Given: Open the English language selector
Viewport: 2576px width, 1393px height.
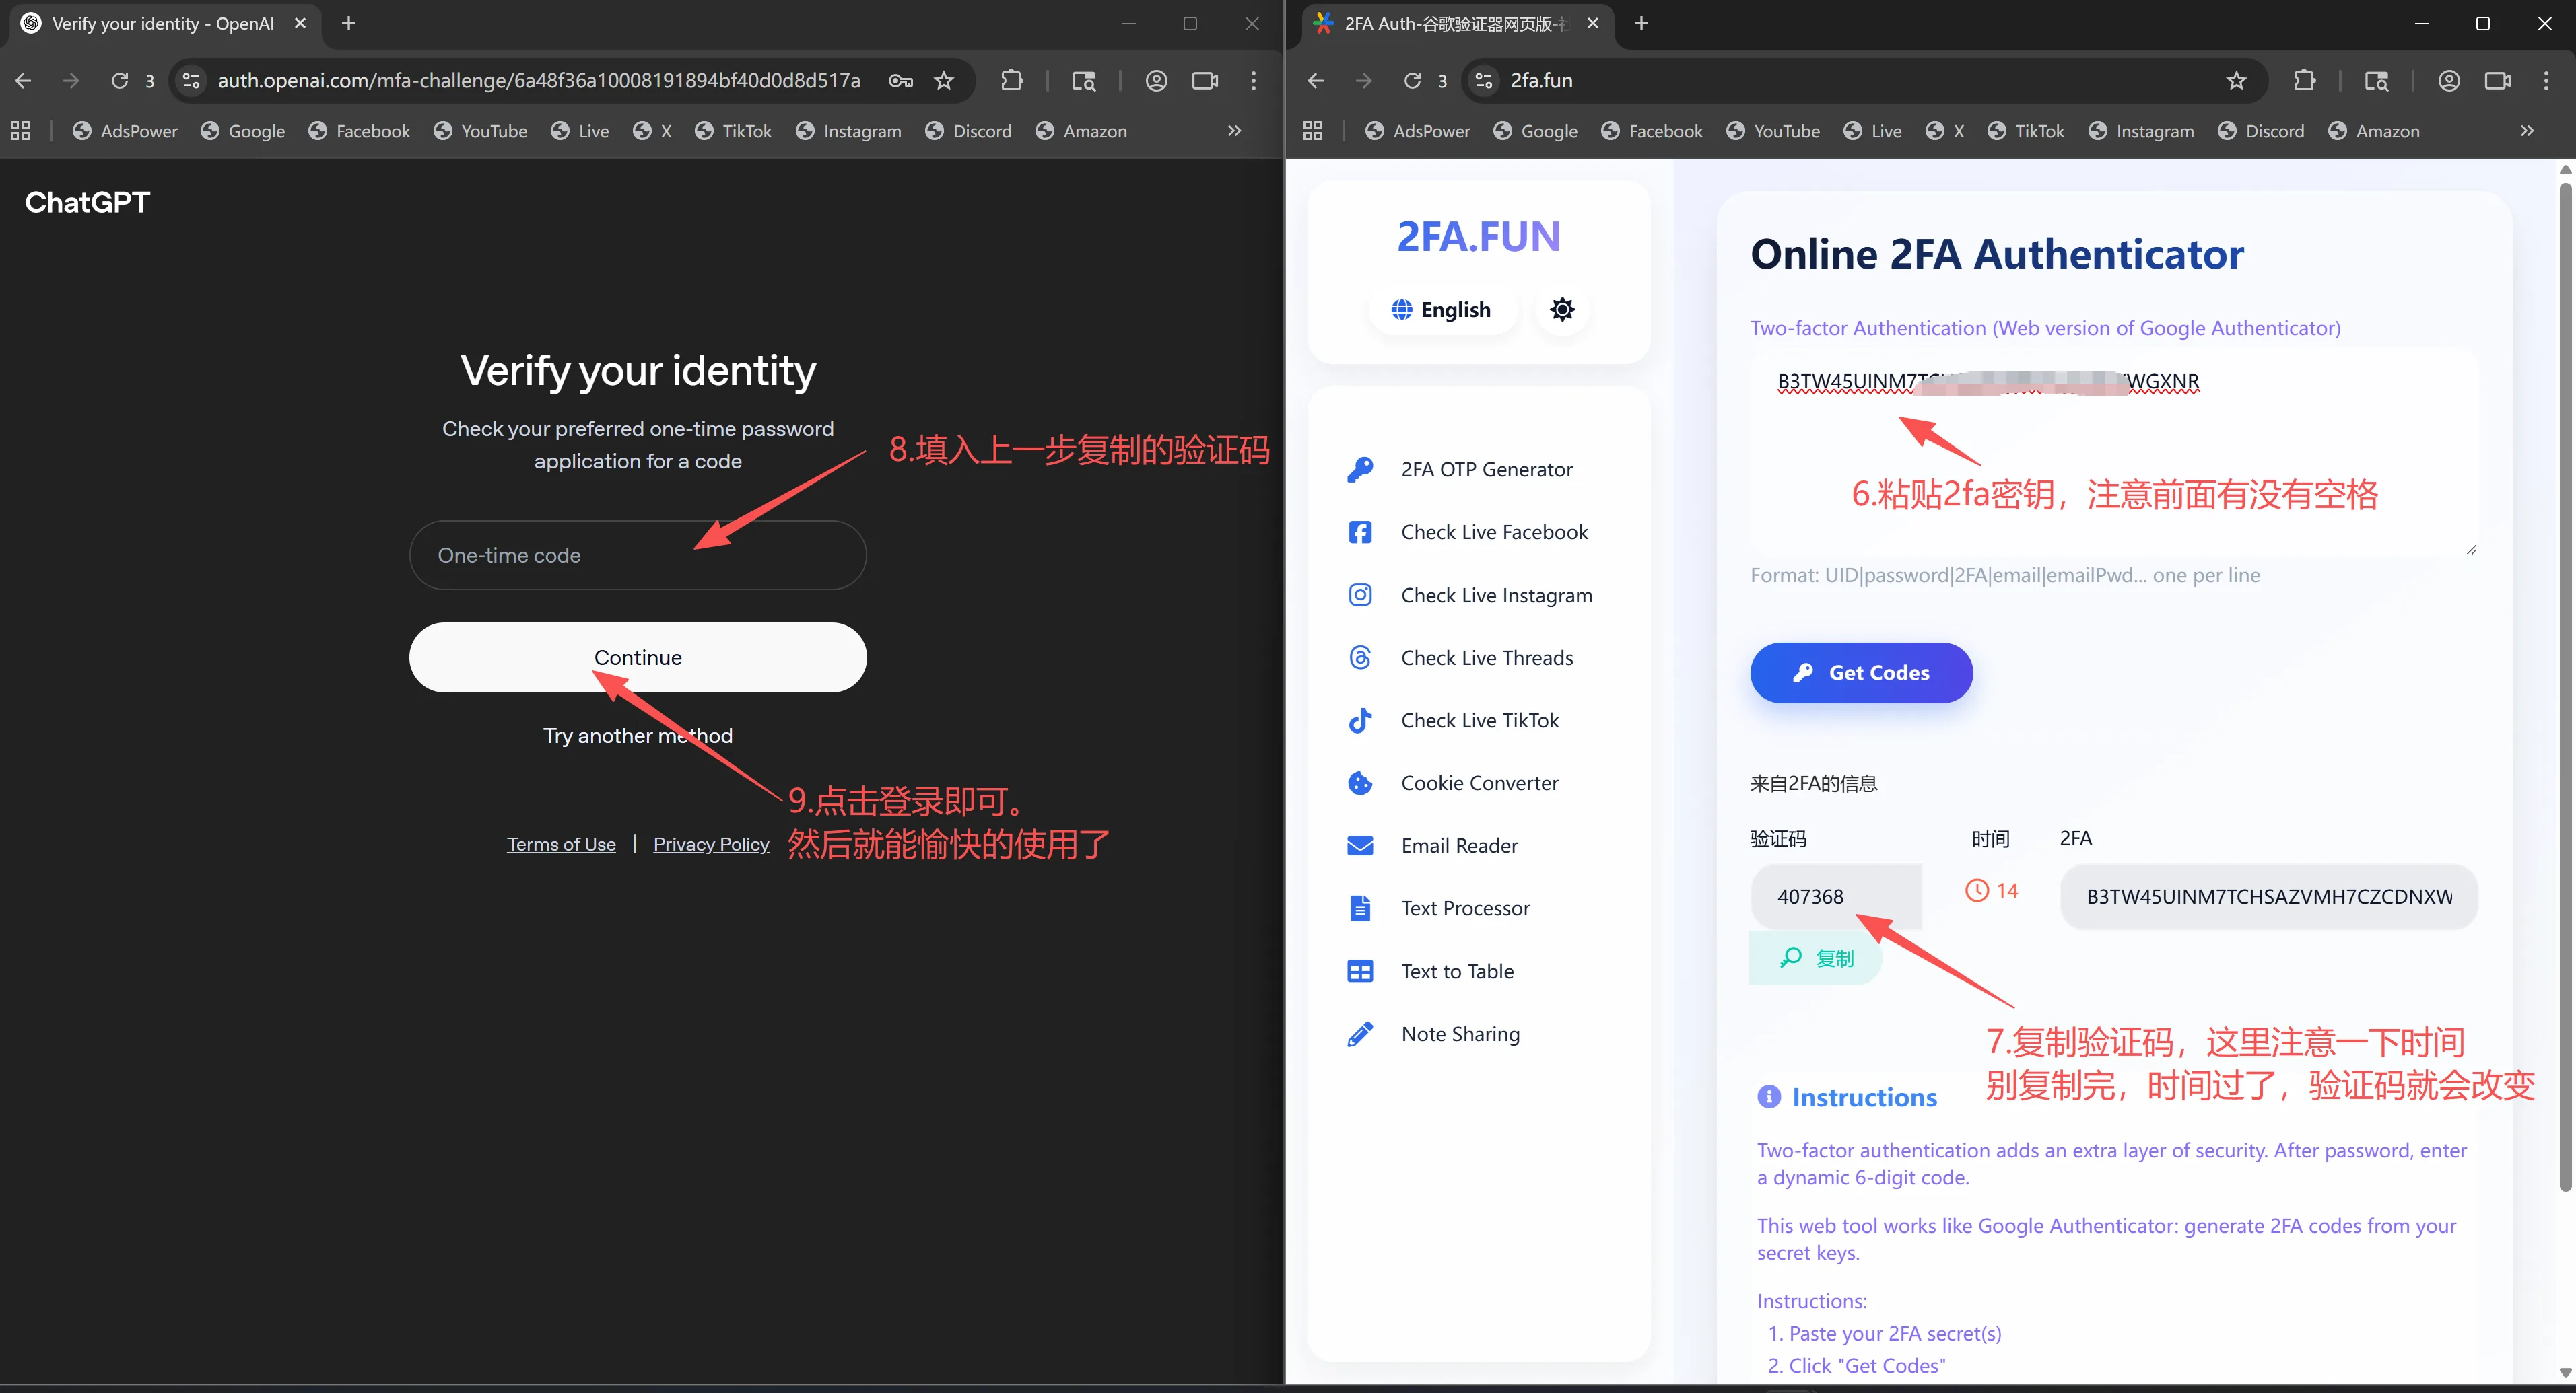Looking at the screenshot, I should coord(1442,310).
